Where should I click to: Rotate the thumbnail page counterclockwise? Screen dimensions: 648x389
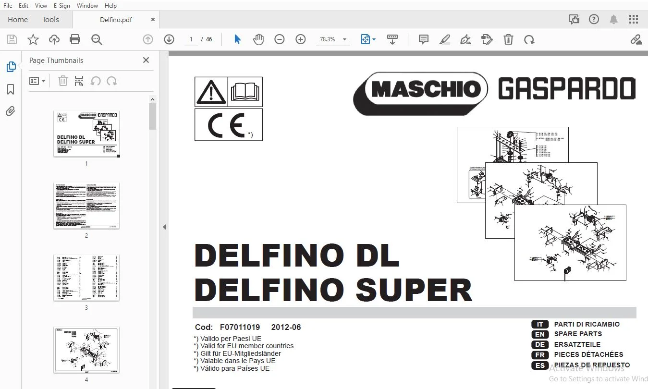pos(96,81)
